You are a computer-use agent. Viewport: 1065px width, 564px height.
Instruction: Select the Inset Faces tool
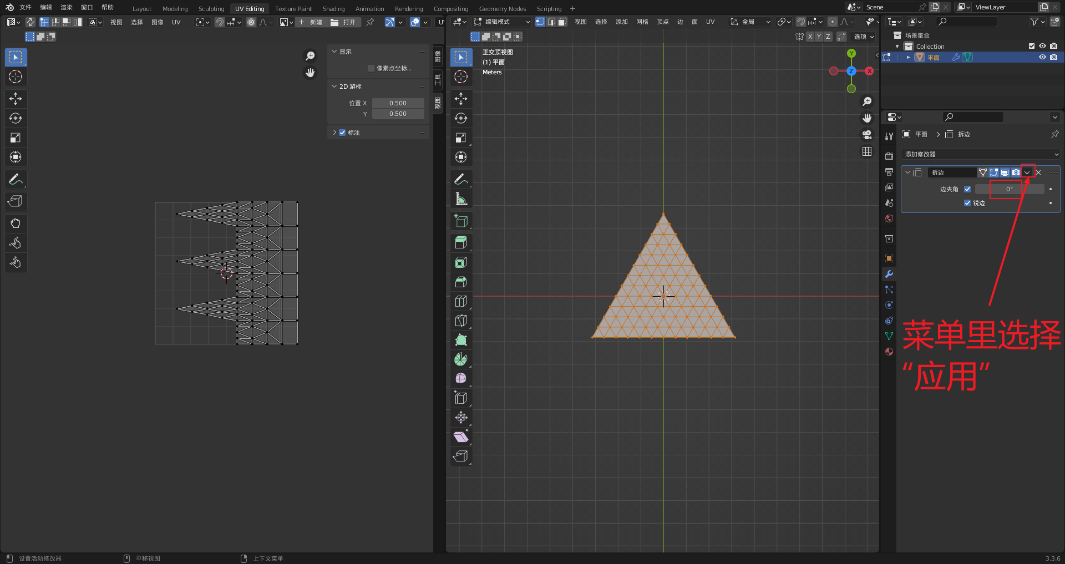tap(461, 262)
